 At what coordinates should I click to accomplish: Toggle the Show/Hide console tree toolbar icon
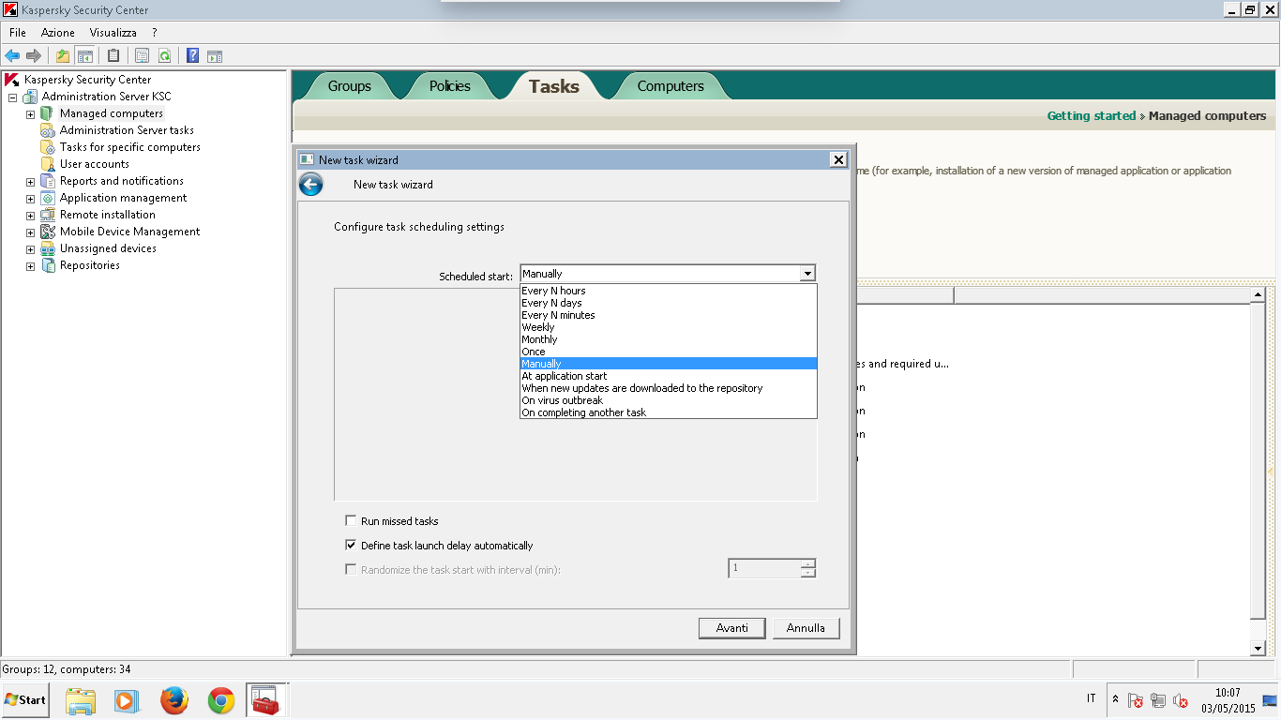tap(84, 55)
